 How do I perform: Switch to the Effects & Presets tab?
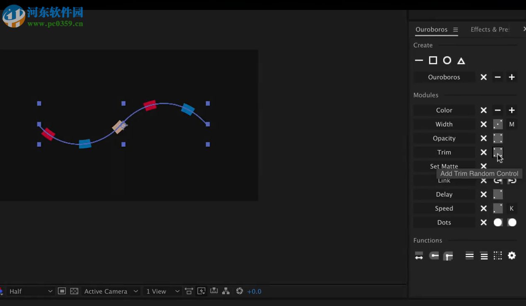click(x=490, y=29)
